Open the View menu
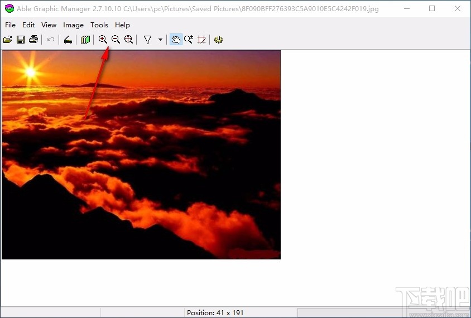The image size is (471, 318). point(49,25)
